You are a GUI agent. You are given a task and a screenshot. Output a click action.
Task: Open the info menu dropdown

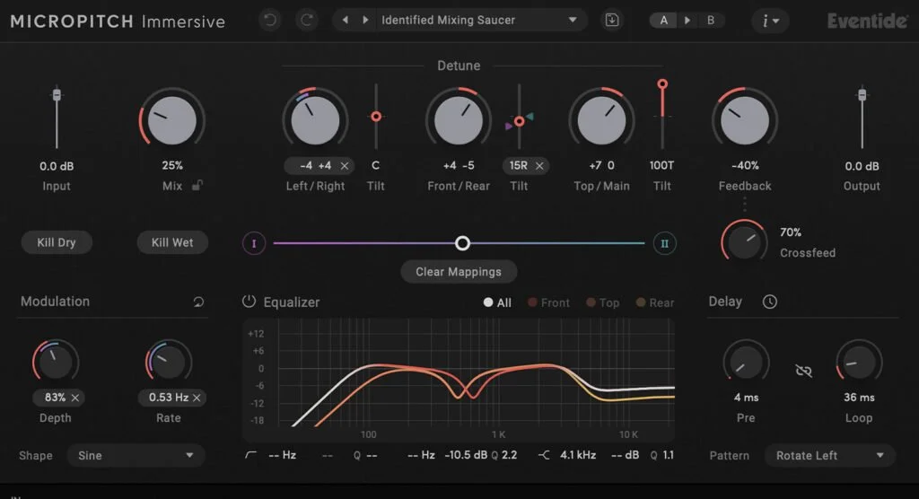click(770, 22)
